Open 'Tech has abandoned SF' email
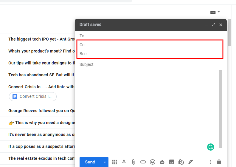Image resolution: width=236 pixels, height=167 pixels. [37, 75]
